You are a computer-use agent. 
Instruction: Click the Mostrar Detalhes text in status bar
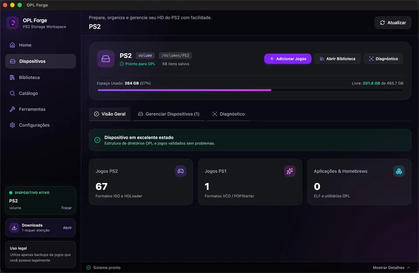point(388,268)
